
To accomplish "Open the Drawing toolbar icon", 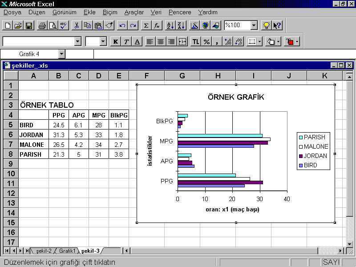I will point(216,25).
